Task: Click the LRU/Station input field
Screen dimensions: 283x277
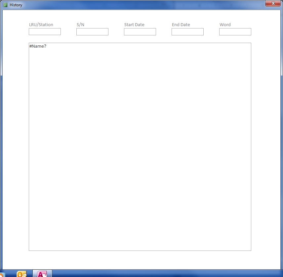Action: (x=45, y=32)
